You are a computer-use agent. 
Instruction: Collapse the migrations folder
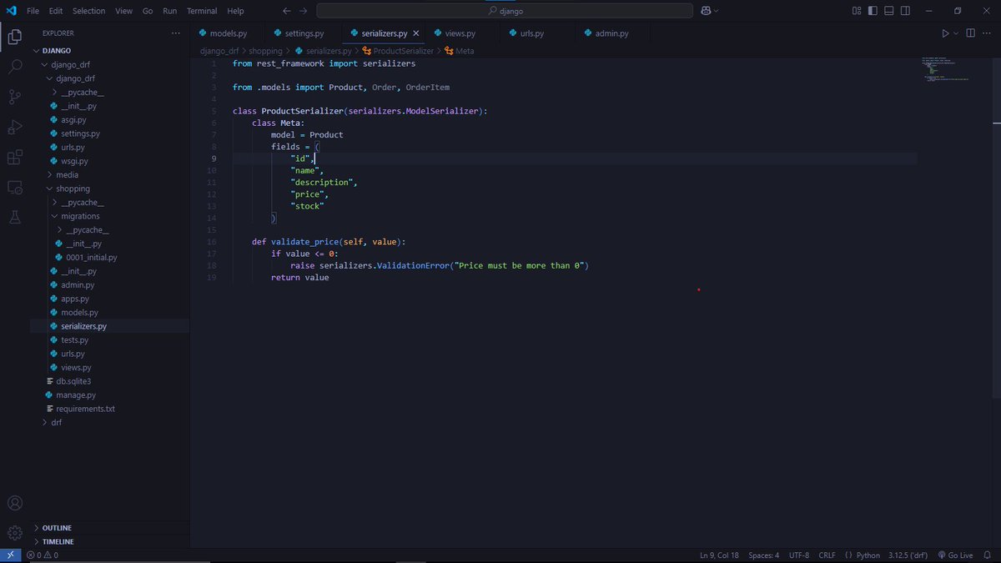pos(80,216)
